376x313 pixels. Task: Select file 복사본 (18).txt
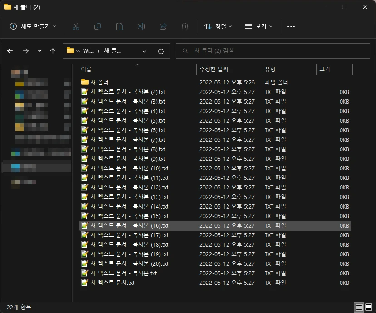[215, 245]
